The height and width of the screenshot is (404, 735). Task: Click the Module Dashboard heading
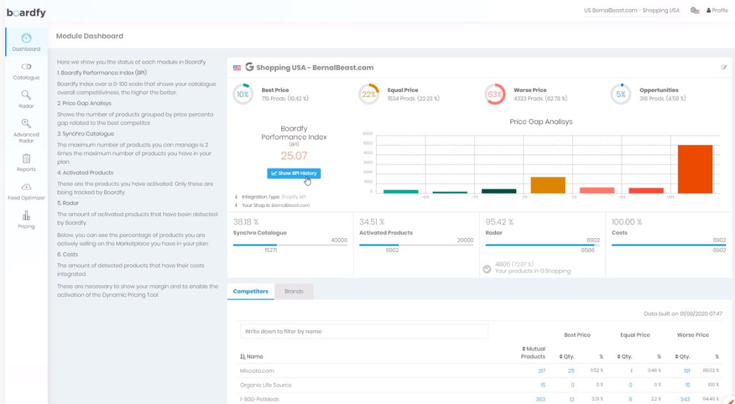[x=90, y=36]
